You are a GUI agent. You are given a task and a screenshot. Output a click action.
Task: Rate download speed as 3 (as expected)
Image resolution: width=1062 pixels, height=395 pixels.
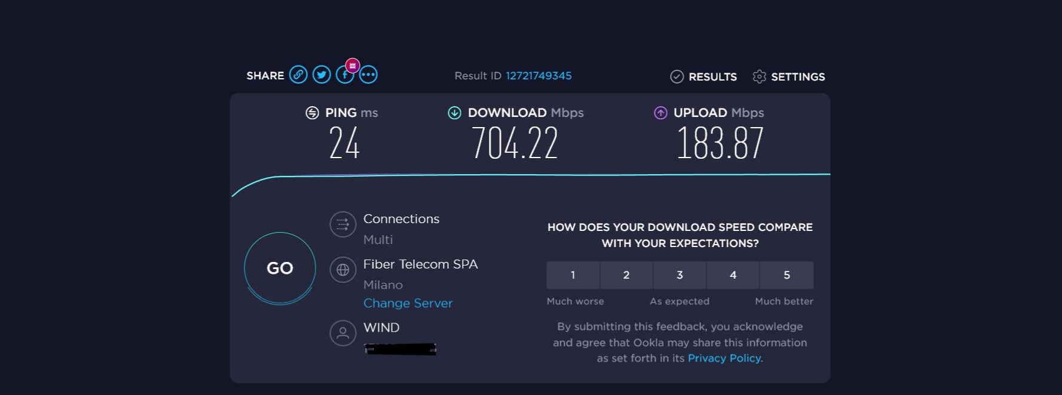coord(680,275)
